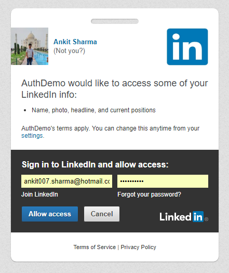Open the settings link
Viewport: 229px width, 273px height.
click(33, 136)
